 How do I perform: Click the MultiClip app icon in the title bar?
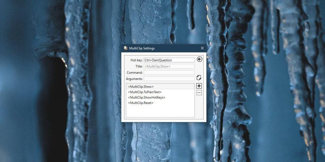tap(125, 48)
